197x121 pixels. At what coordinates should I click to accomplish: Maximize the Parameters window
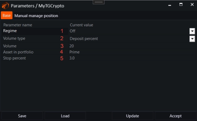pos(181,5)
